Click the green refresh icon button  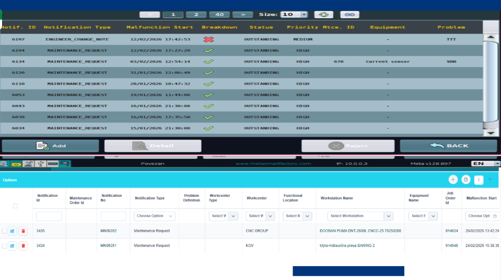324,14
